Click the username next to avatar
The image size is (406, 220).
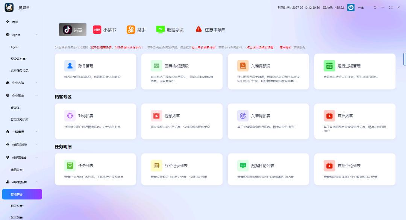361,8
